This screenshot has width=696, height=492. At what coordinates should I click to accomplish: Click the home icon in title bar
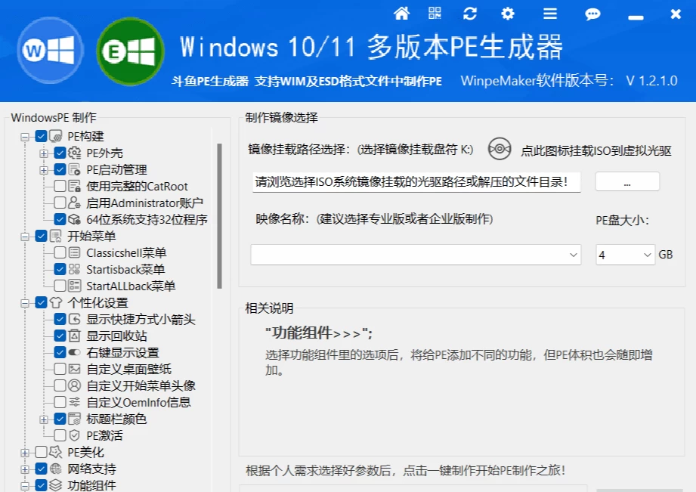point(401,14)
